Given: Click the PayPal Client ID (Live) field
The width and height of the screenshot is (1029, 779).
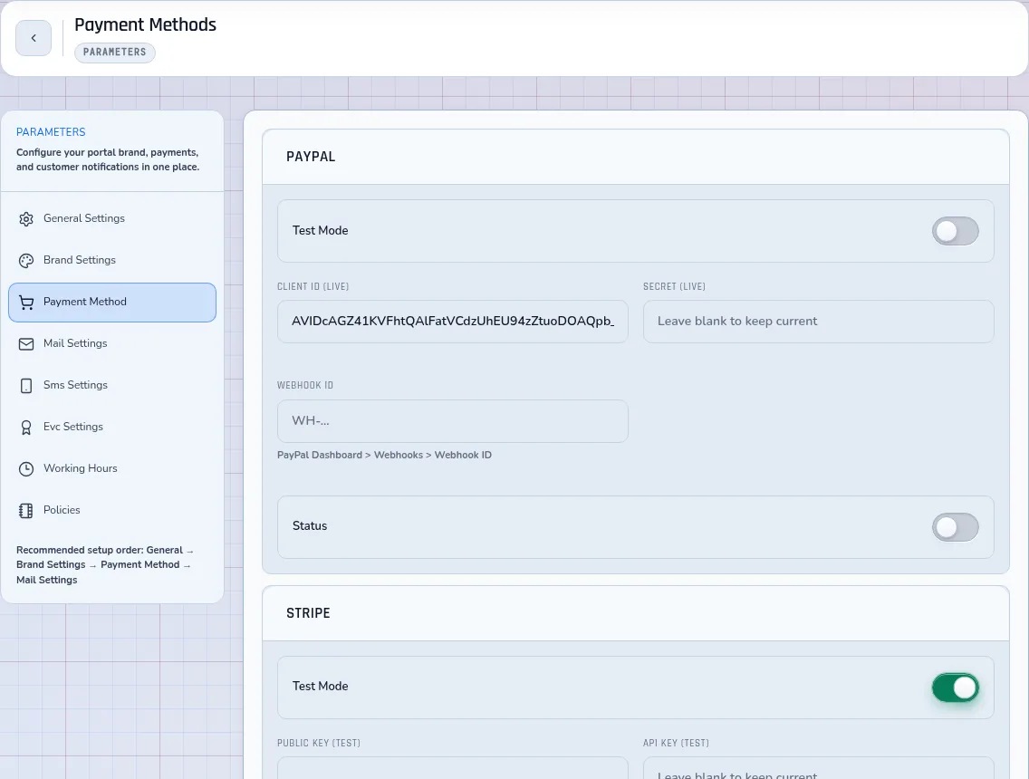Looking at the screenshot, I should (453, 322).
